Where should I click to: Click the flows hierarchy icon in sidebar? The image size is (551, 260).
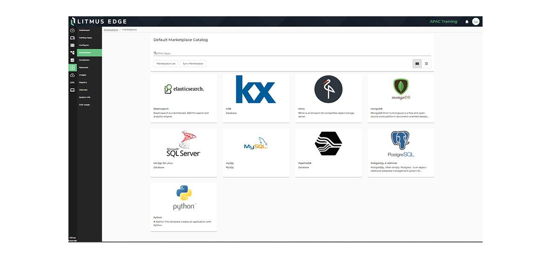(72, 52)
